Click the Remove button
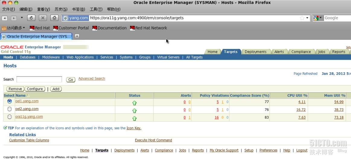The width and height of the screenshot is (351, 159). pos(15,89)
